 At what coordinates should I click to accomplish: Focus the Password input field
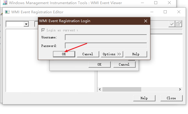point(106,45)
